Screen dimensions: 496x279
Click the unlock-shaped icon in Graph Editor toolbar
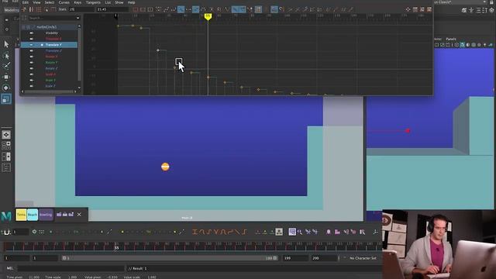tap(282, 9)
